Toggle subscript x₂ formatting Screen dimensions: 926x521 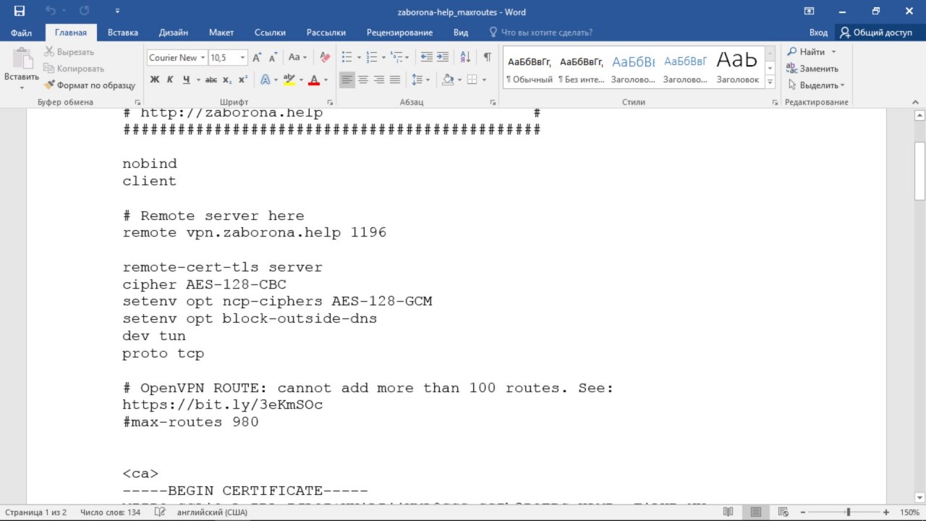(x=227, y=80)
